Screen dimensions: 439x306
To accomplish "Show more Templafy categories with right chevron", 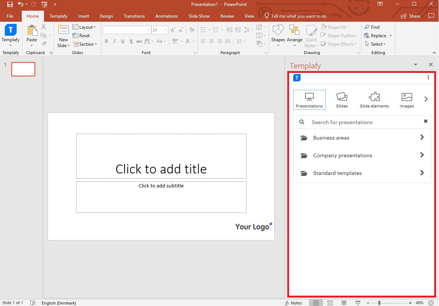I will click(x=426, y=99).
